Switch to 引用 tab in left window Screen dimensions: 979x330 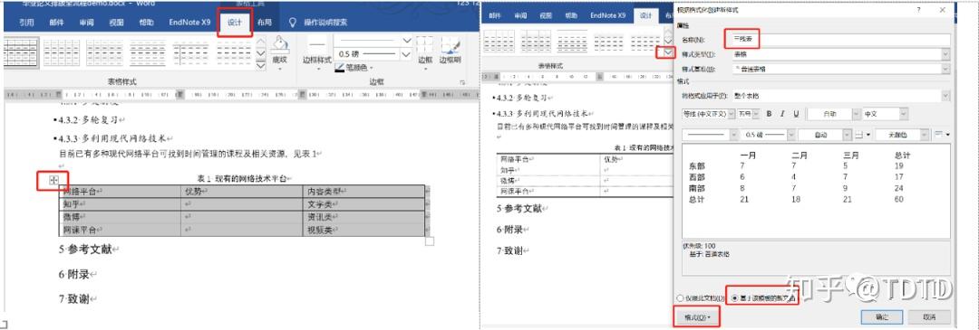coord(27,23)
